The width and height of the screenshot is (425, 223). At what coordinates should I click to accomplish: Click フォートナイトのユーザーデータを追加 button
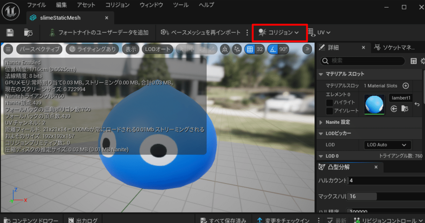pyautogui.click(x=99, y=32)
